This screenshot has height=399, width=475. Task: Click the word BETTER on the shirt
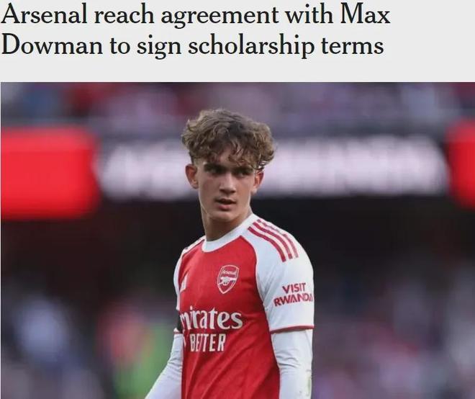pyautogui.click(x=208, y=342)
